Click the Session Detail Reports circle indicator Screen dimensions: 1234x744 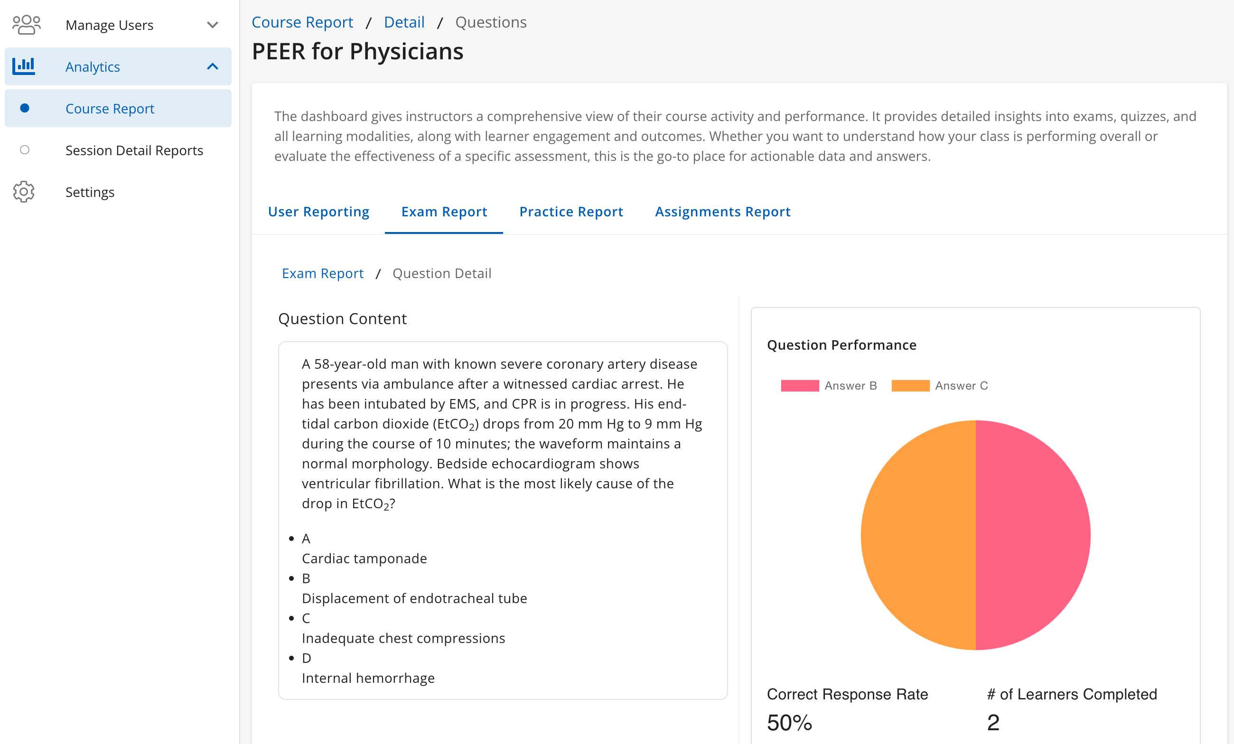click(x=24, y=149)
